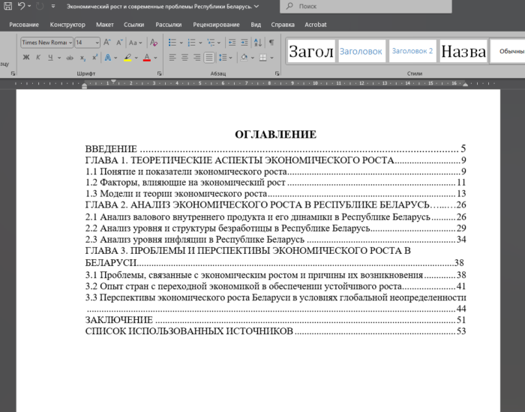Open the Рассылки tab
The width and height of the screenshot is (525, 412).
click(x=169, y=25)
